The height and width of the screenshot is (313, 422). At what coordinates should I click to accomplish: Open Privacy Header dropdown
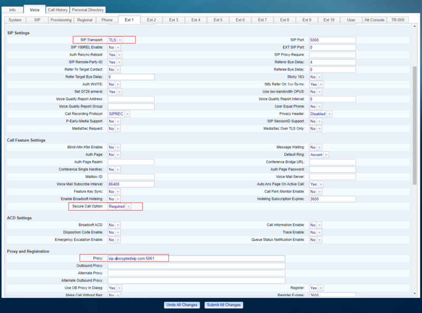[x=321, y=114]
